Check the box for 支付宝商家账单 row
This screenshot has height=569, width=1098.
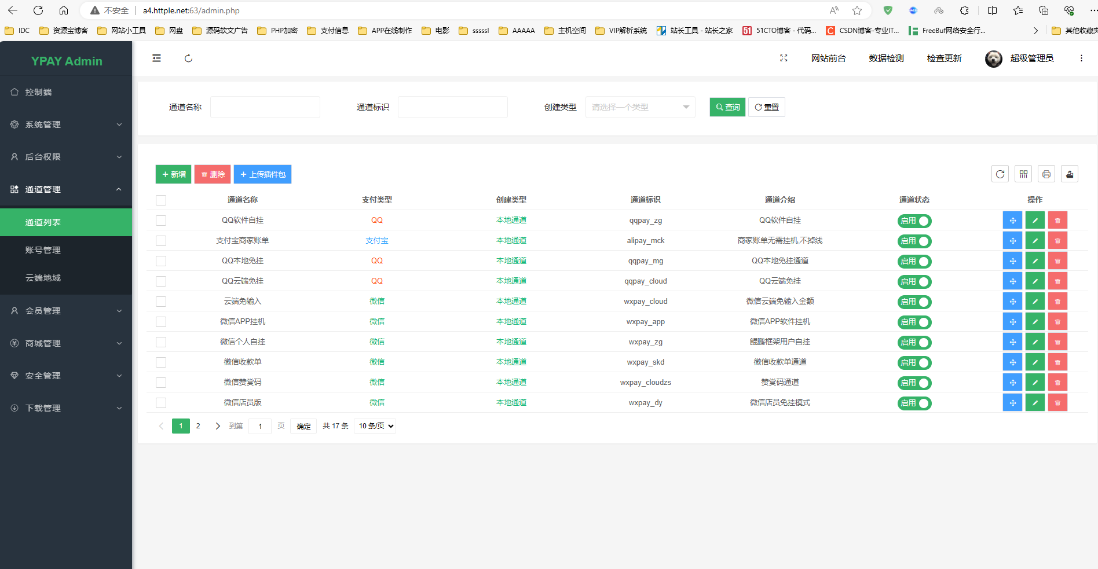[161, 241]
